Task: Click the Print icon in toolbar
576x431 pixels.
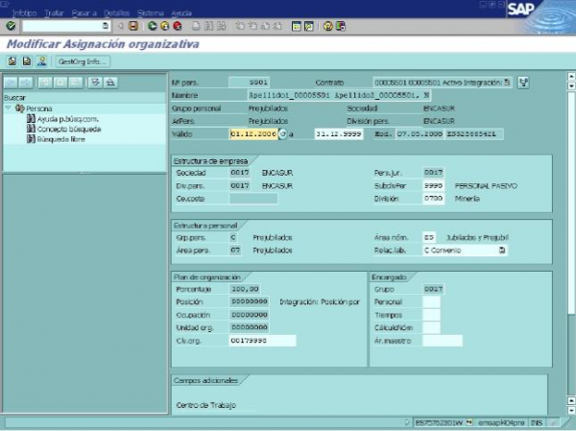Action: 196,26
